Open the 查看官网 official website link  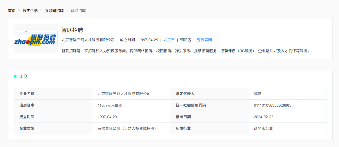point(204,40)
